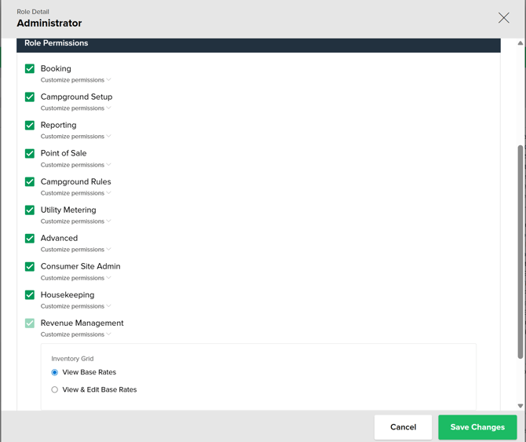Close the Role Detail dialog

(x=503, y=18)
